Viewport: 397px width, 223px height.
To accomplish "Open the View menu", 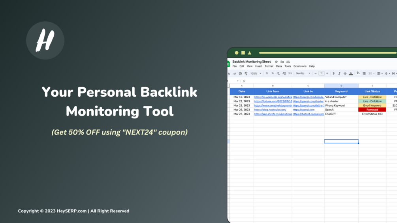I will tap(250, 66).
